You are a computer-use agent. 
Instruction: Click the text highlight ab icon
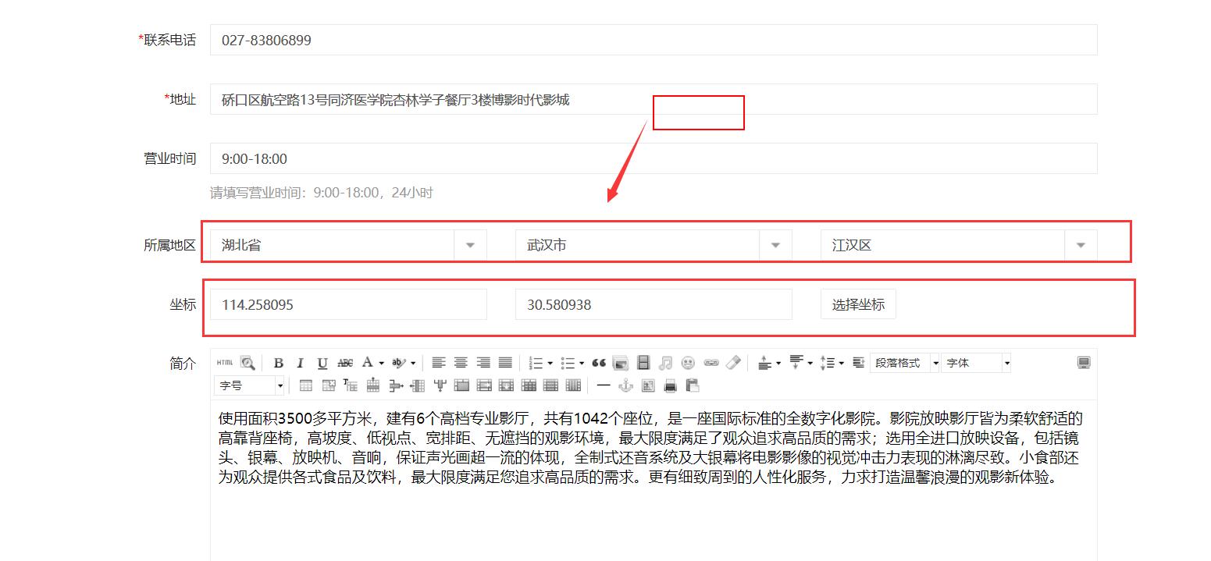coord(399,363)
